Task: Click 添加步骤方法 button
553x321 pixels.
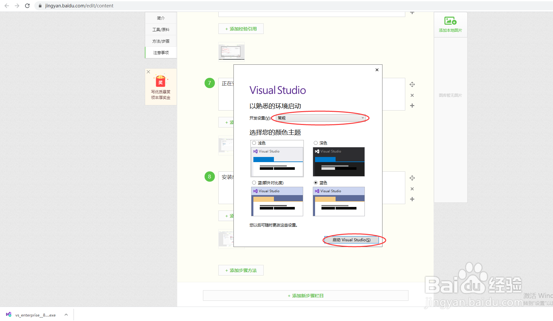Action: pos(241,270)
